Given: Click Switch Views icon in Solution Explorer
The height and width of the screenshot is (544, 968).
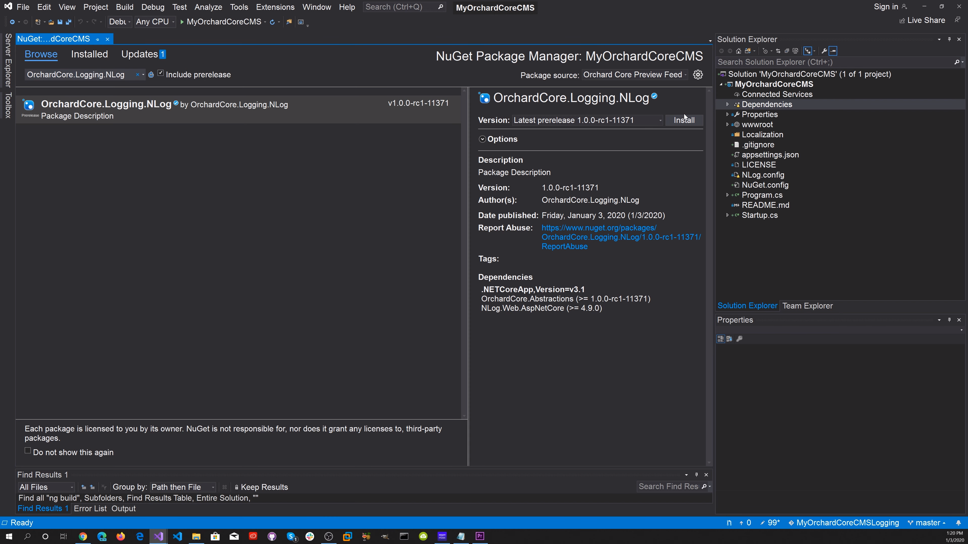Looking at the screenshot, I should click(748, 51).
